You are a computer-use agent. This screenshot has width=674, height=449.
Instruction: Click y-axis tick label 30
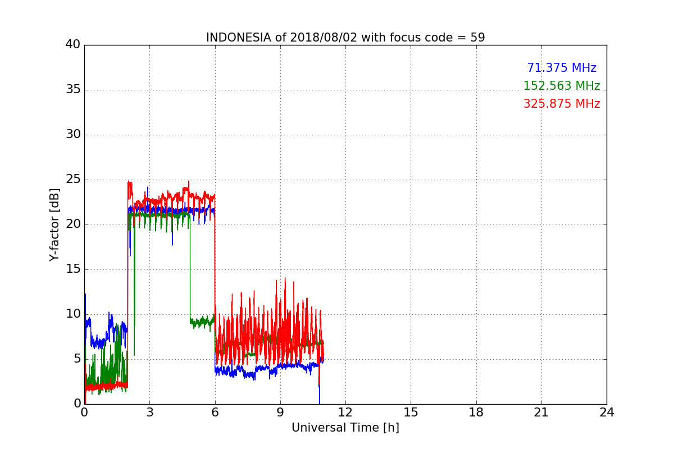tap(73, 135)
